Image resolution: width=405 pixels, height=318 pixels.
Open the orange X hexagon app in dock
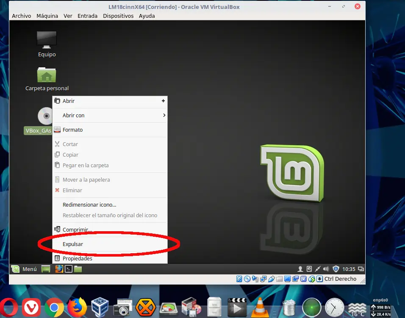(146, 307)
